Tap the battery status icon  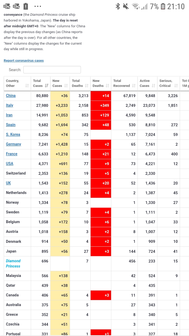click(163, 6)
